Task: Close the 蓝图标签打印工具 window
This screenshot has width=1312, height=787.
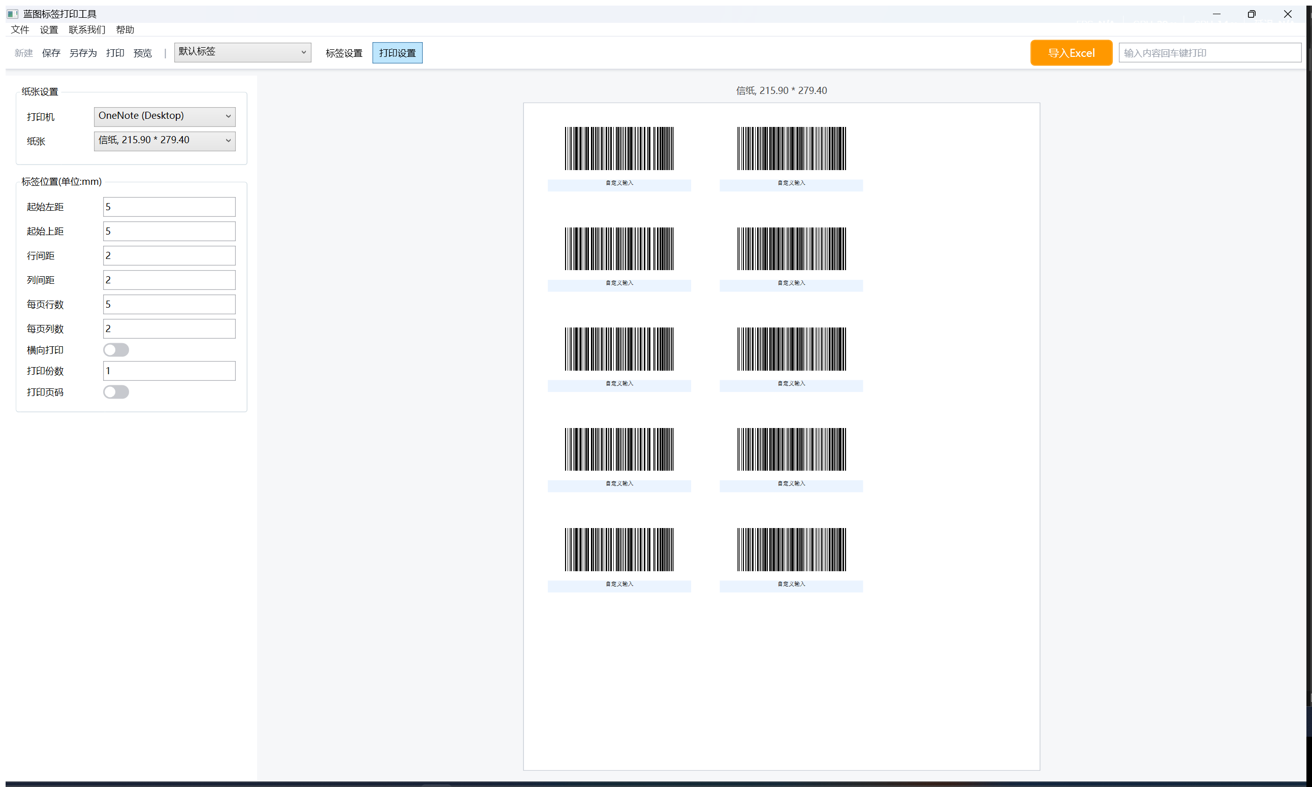Action: pos(1288,14)
